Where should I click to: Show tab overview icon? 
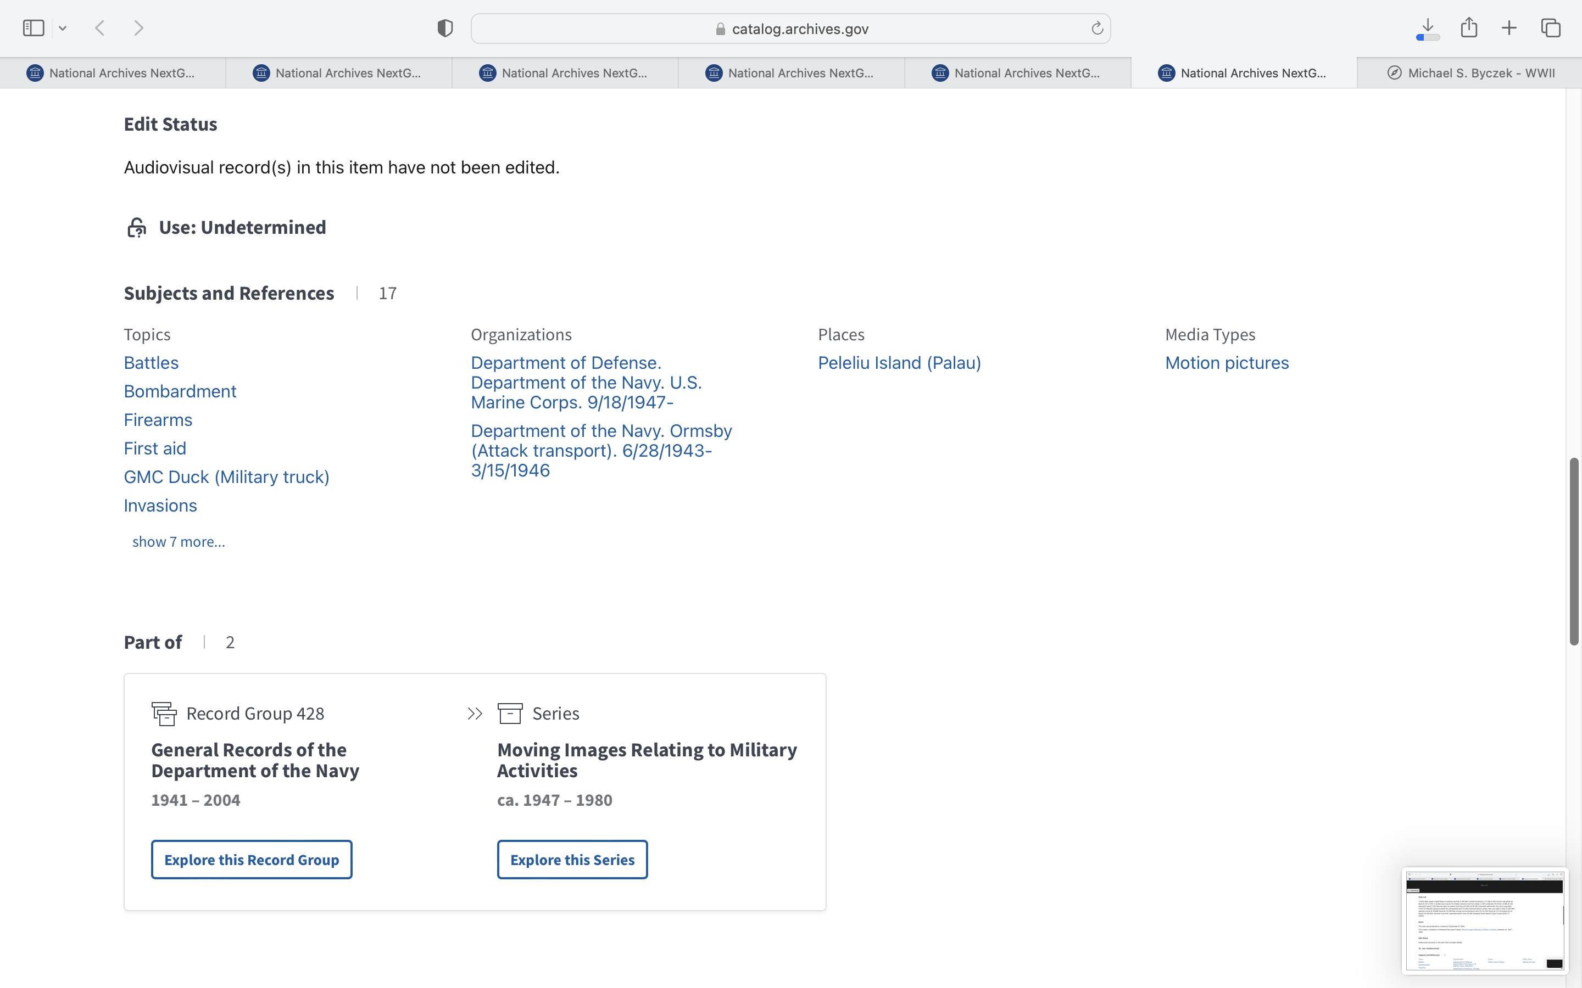[x=1551, y=28]
